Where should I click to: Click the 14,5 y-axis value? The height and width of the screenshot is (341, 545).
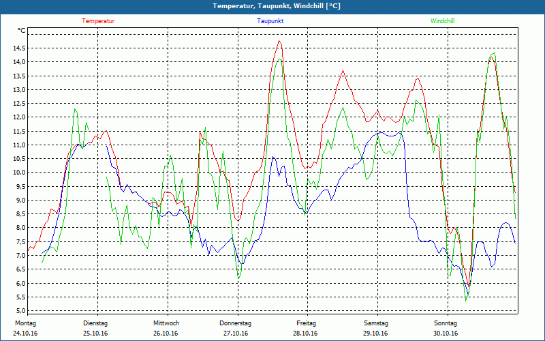tap(19, 48)
